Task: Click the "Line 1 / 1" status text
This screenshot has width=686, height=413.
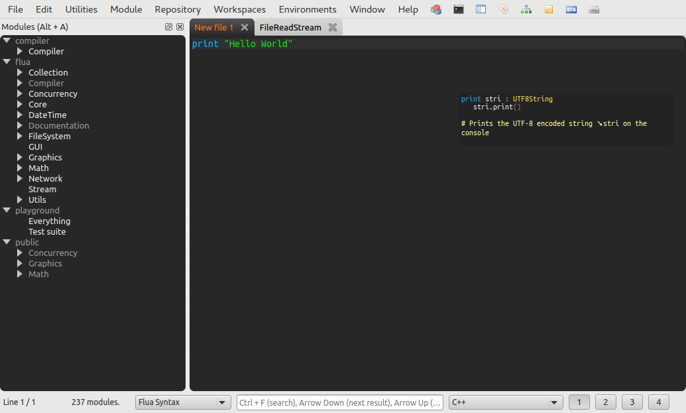Action: [x=19, y=402]
